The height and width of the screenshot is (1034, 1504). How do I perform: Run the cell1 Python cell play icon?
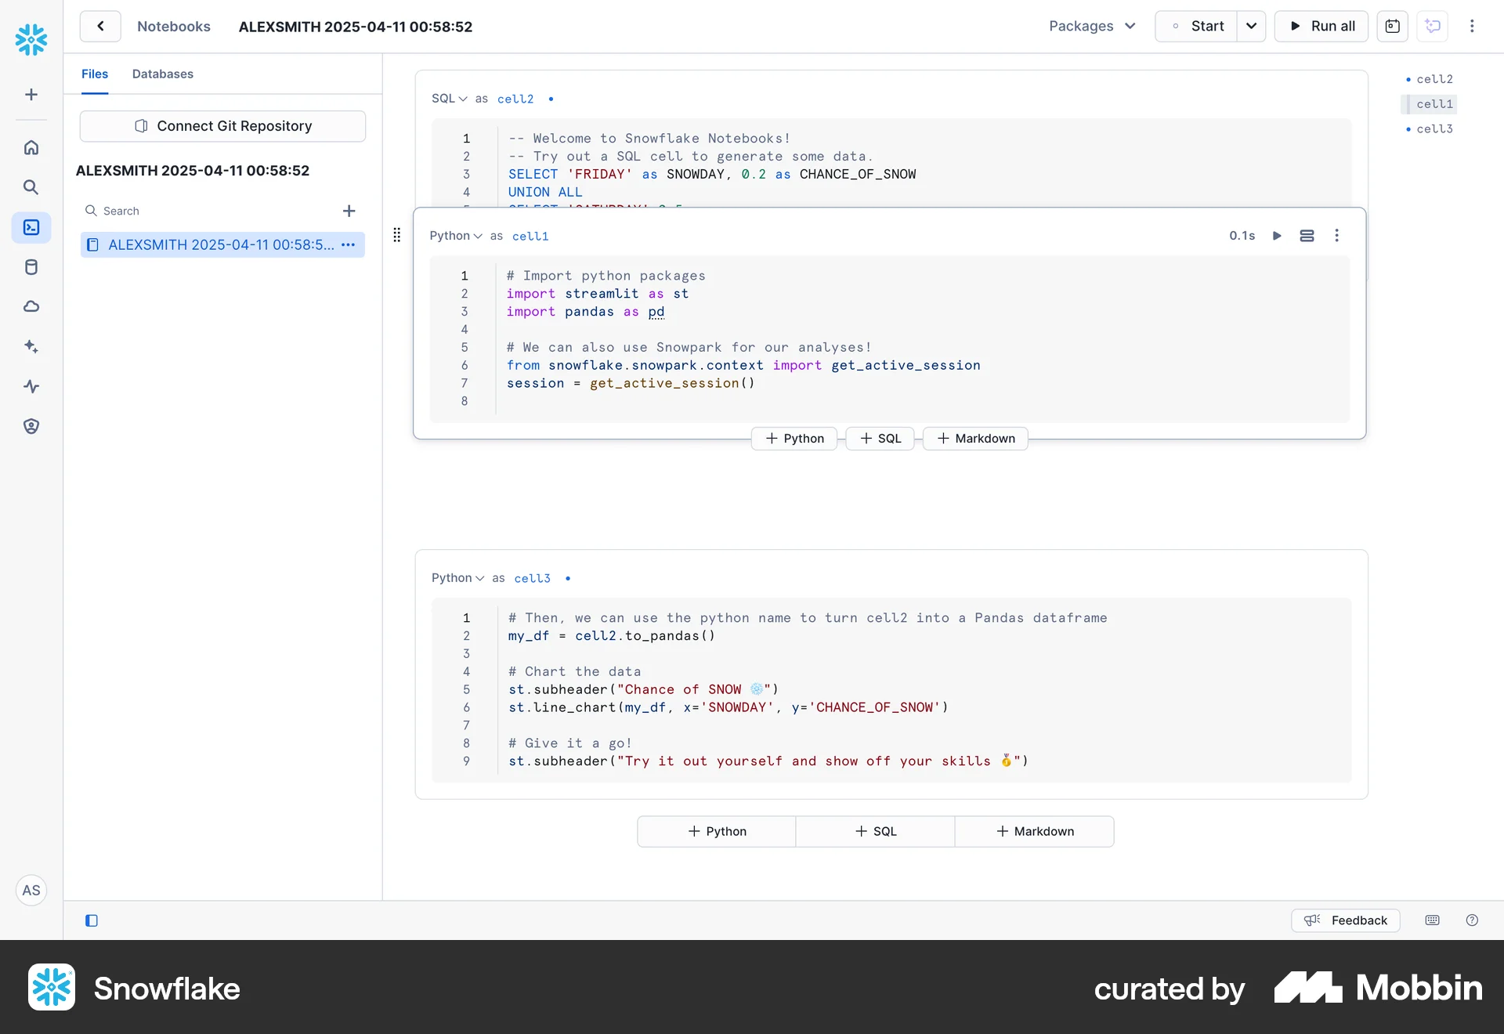coord(1277,235)
